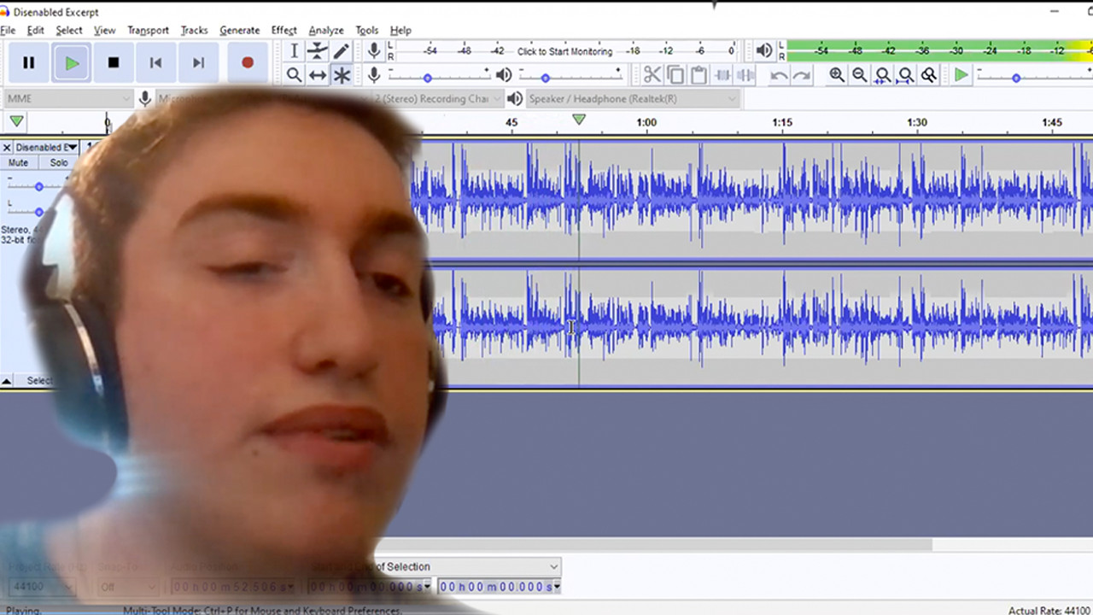Close the Disenabled Excerpt track
The height and width of the screenshot is (615, 1093).
[7, 148]
